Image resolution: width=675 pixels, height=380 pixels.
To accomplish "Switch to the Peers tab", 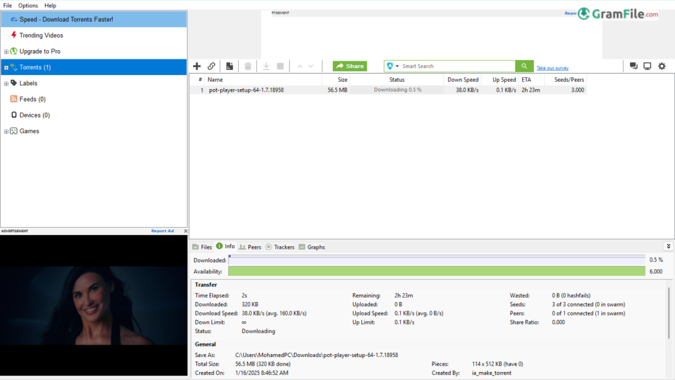I will click(250, 247).
